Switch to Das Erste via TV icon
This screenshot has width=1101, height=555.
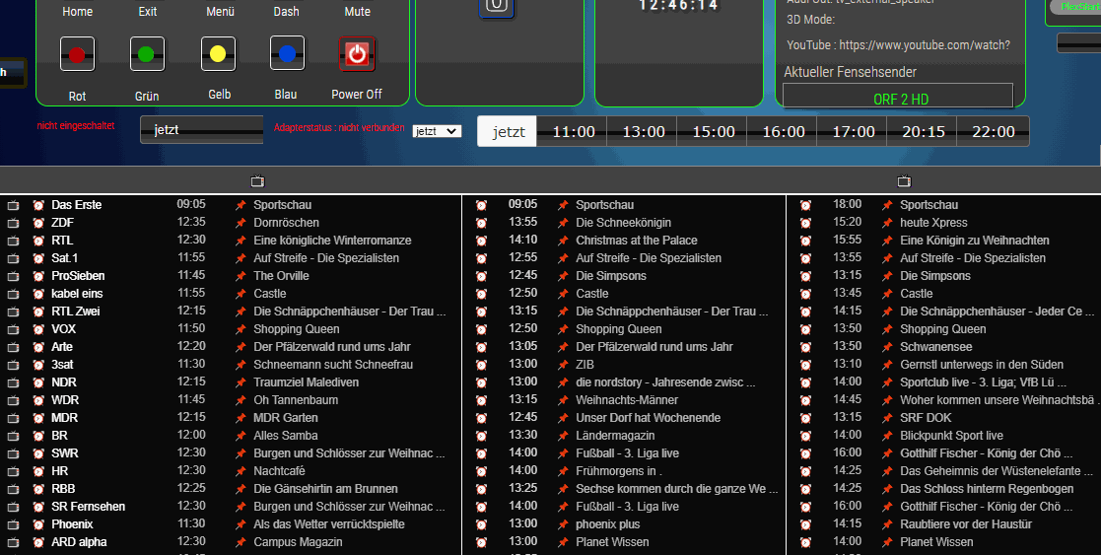click(13, 205)
